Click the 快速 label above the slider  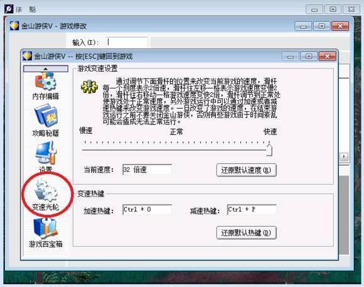270,132
